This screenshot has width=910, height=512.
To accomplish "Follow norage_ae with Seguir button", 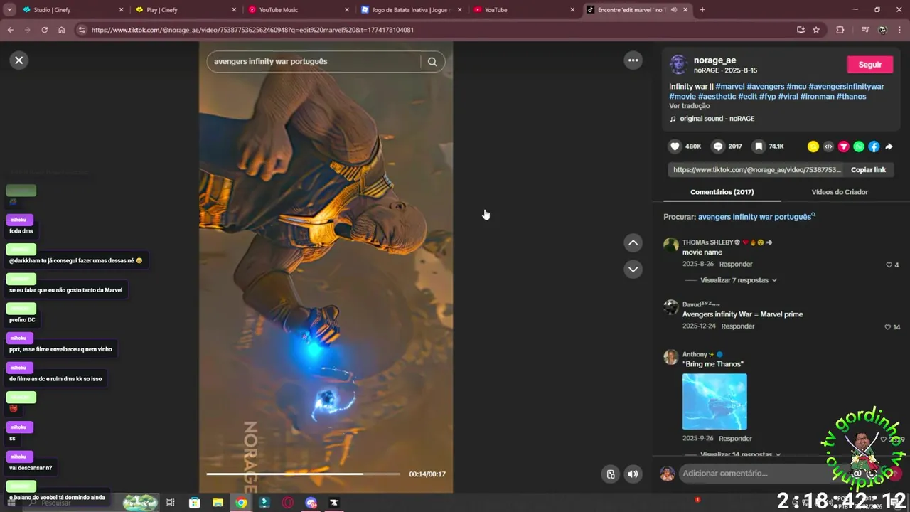I will (869, 65).
